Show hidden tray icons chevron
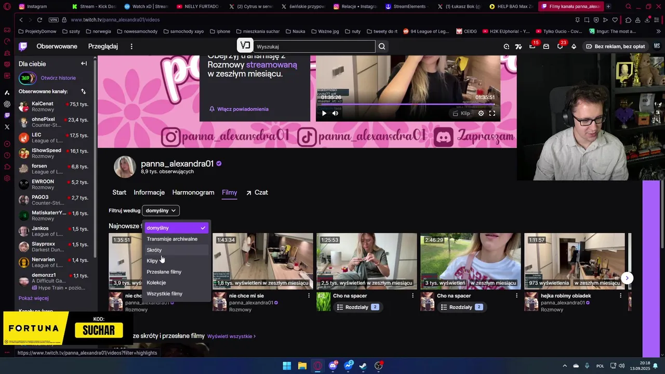Image resolution: width=665 pixels, height=374 pixels. (x=565, y=366)
